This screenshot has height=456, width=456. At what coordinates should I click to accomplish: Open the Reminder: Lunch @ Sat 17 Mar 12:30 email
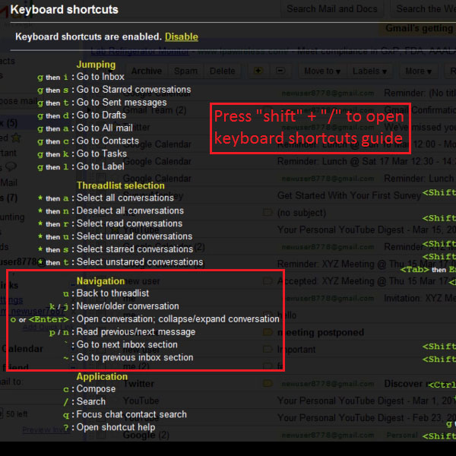coord(366,161)
